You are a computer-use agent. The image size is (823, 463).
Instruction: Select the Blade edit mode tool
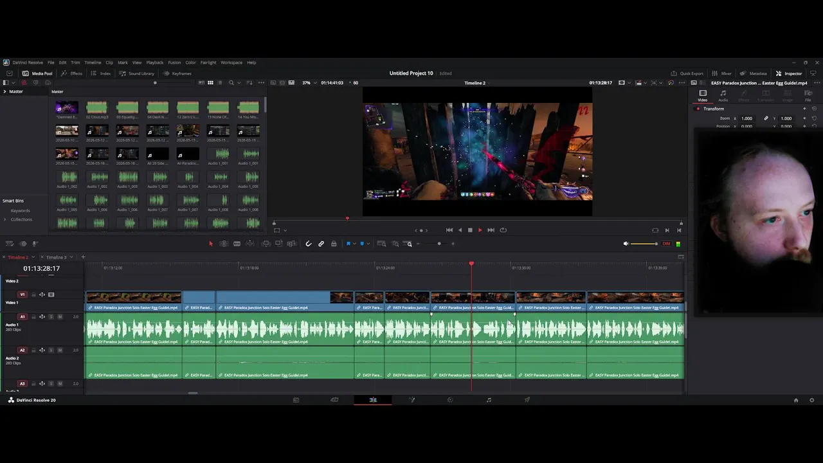[x=237, y=244]
